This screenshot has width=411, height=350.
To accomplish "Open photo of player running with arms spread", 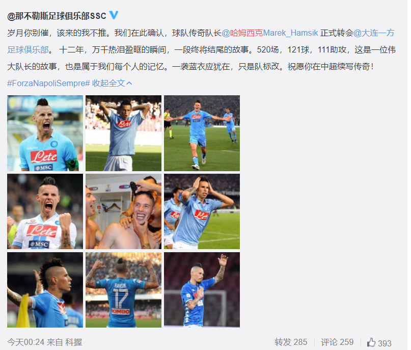I will click(x=202, y=133).
